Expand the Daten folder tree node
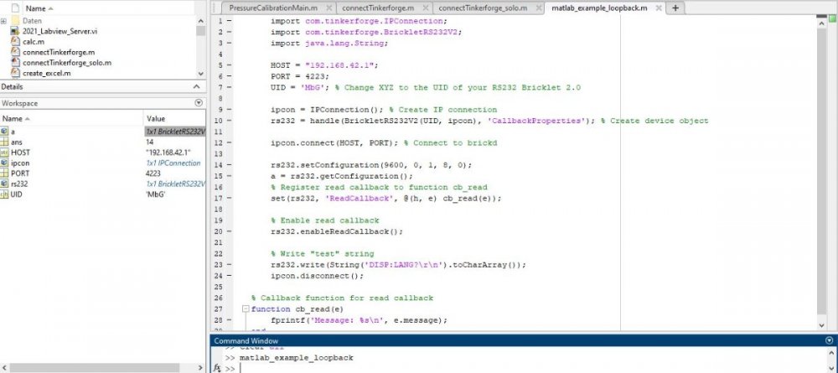This screenshot has height=373, width=838. pyautogui.click(x=4, y=19)
